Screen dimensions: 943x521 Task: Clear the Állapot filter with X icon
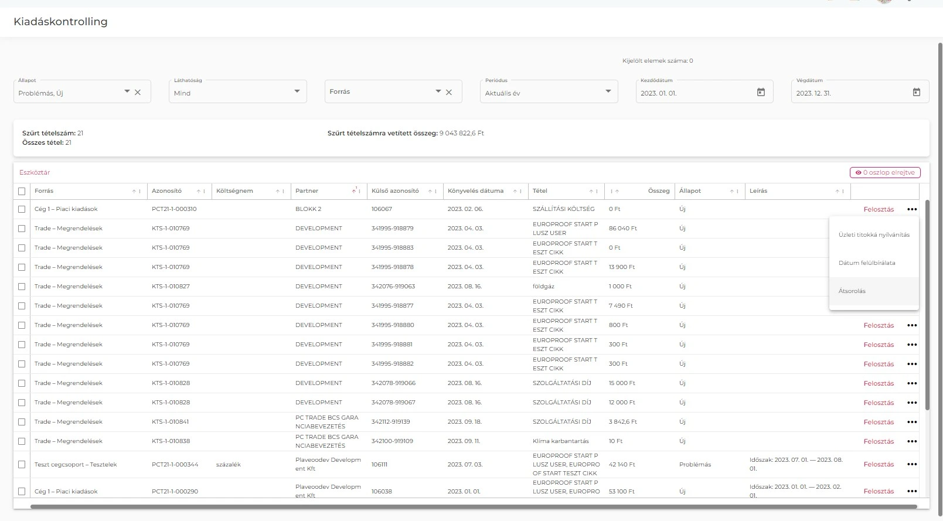point(138,92)
